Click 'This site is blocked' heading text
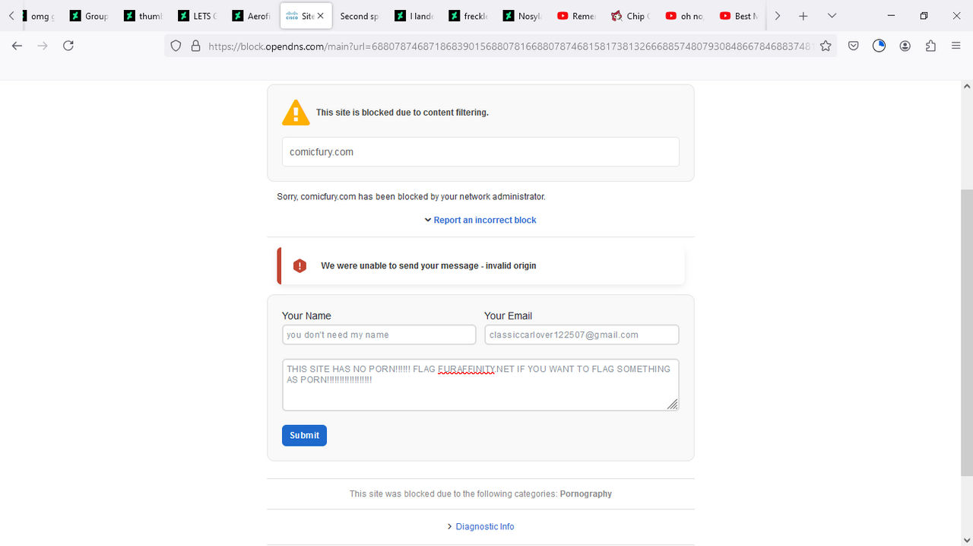The height and width of the screenshot is (546, 973). point(402,113)
